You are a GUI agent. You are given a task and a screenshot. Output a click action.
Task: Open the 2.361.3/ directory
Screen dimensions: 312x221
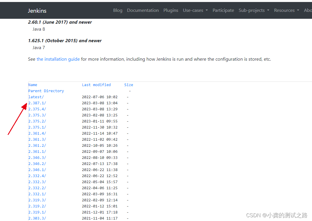[37, 139]
